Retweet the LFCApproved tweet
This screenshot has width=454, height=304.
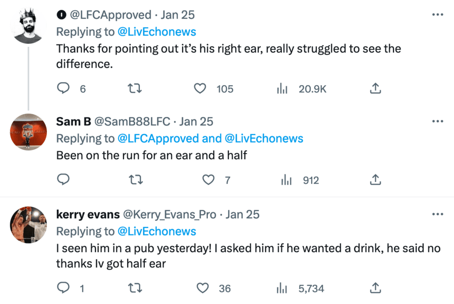pos(135,89)
